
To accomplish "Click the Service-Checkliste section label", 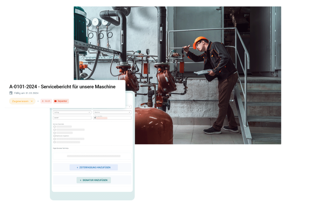I will coord(58,124).
